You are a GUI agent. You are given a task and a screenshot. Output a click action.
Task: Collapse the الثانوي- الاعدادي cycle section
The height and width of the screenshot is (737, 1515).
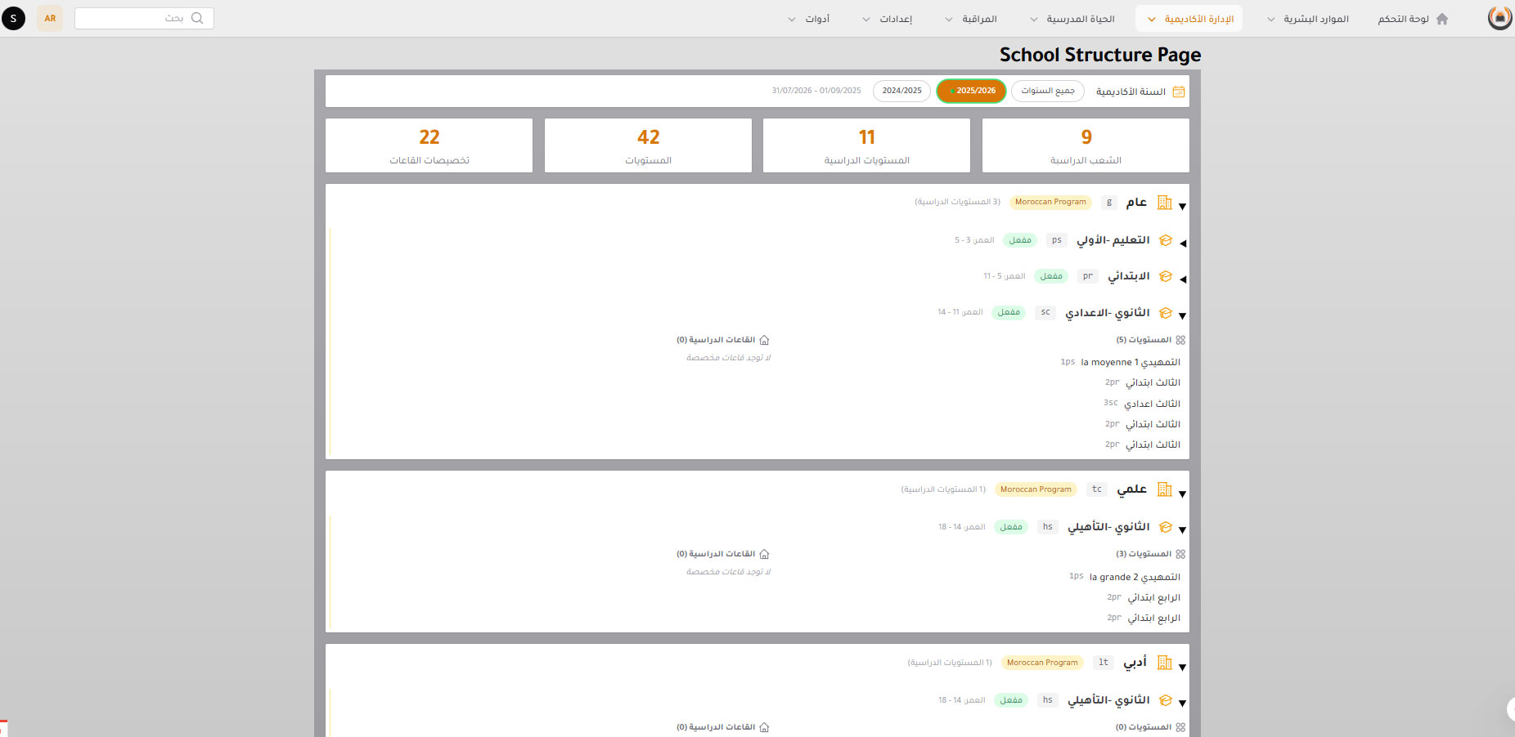point(1183,315)
